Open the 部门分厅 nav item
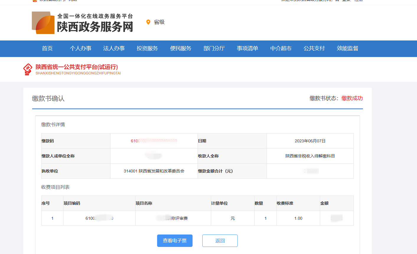Viewport: 417px width, 254px height. coord(214,48)
